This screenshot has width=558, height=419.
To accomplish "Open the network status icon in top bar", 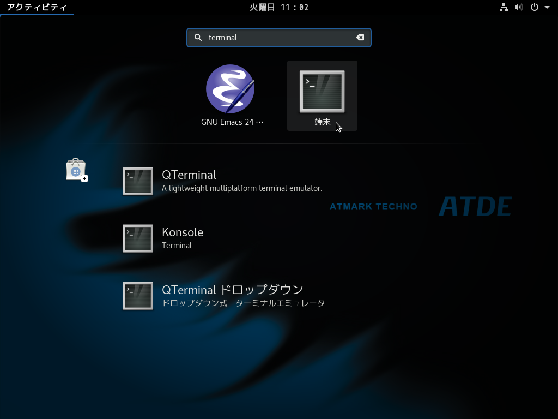I will pyautogui.click(x=504, y=7).
